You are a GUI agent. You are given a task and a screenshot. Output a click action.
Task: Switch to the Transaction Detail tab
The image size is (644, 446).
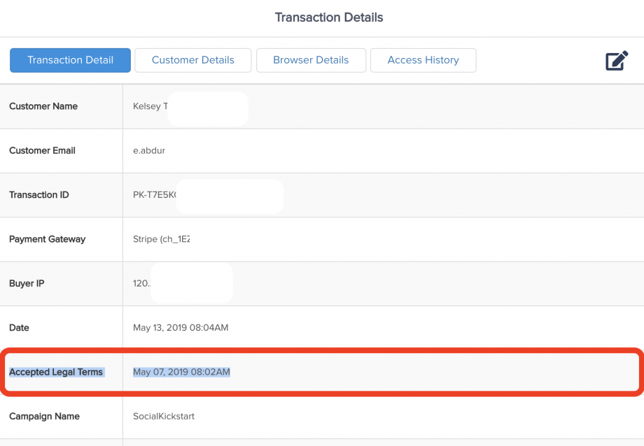tap(70, 60)
